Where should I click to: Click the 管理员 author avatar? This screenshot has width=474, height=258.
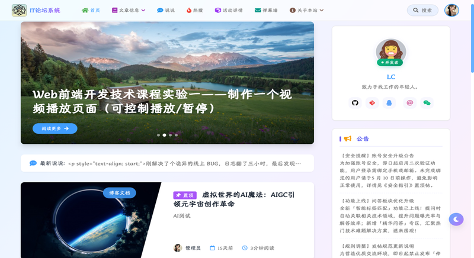177,248
